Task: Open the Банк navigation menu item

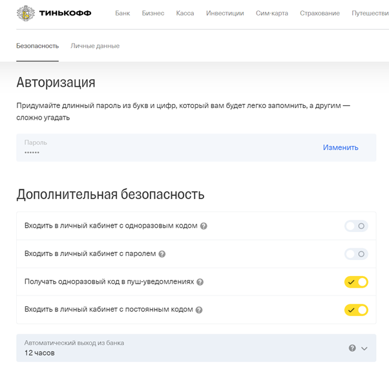Action: pos(122,13)
